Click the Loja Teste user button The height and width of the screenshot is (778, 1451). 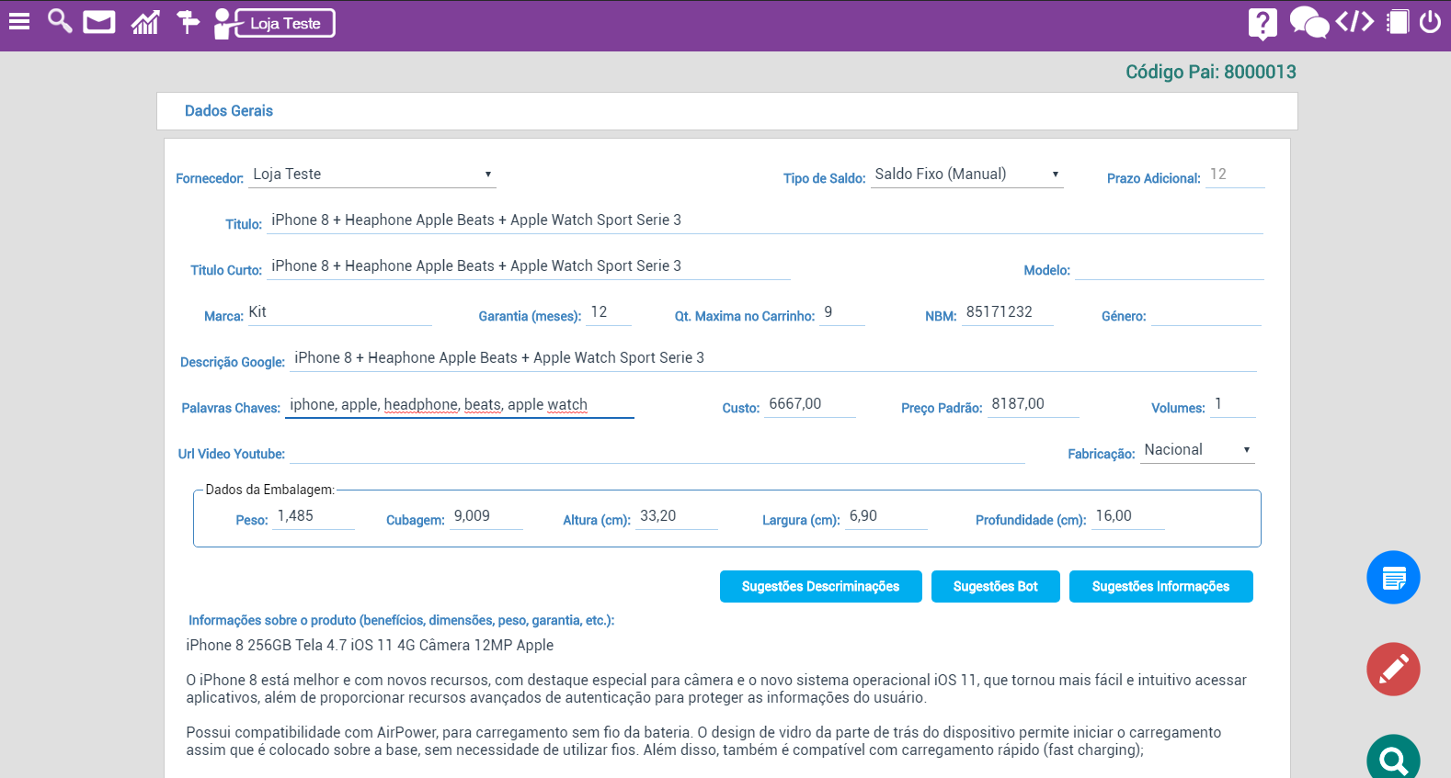[x=275, y=23]
